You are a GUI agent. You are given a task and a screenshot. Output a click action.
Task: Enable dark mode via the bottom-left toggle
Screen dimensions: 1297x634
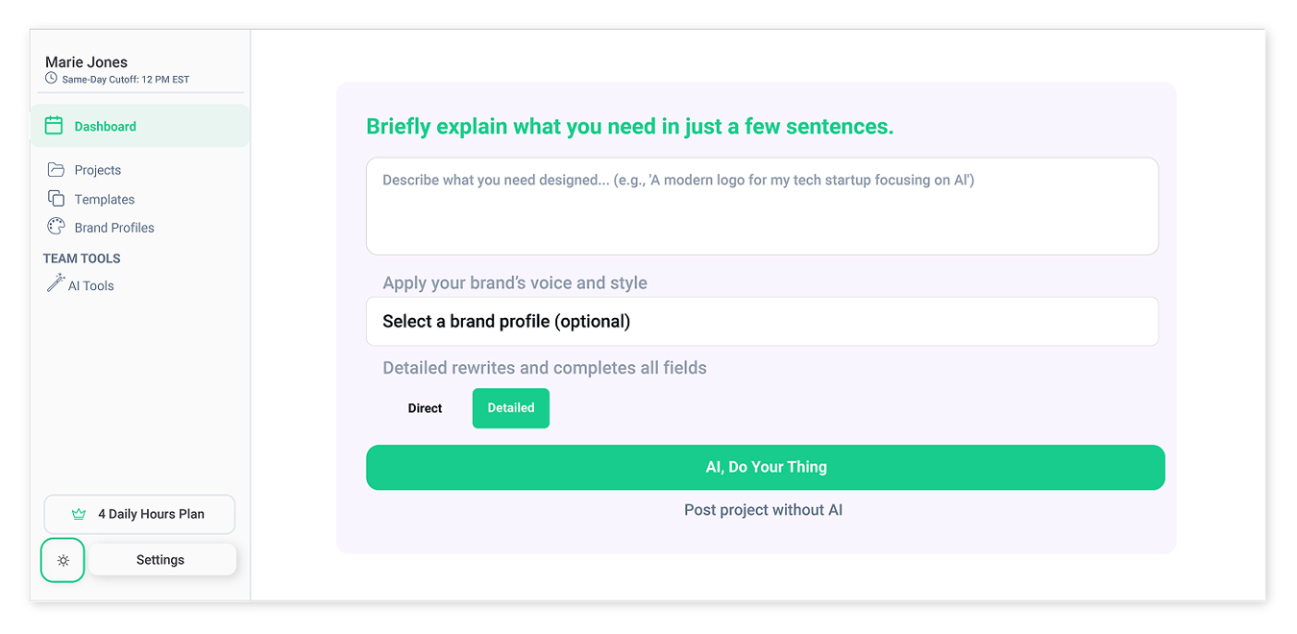coord(62,559)
